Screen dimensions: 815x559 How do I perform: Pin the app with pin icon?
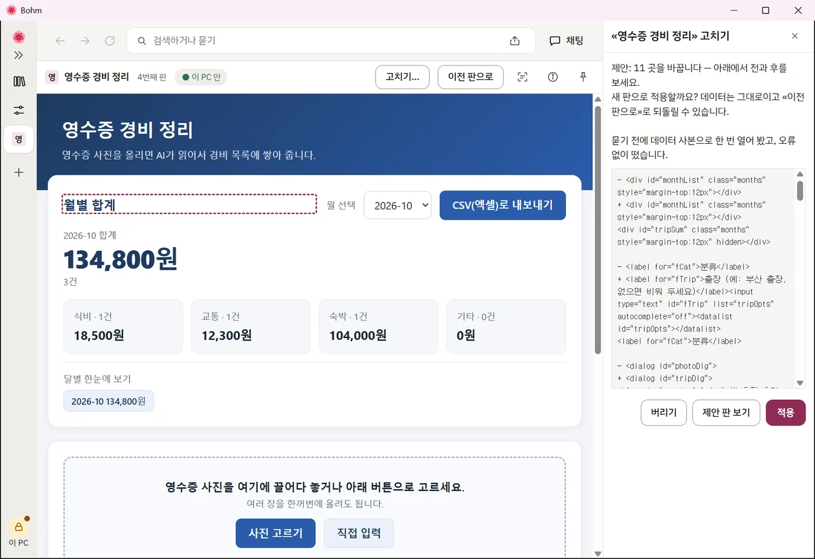coord(583,77)
